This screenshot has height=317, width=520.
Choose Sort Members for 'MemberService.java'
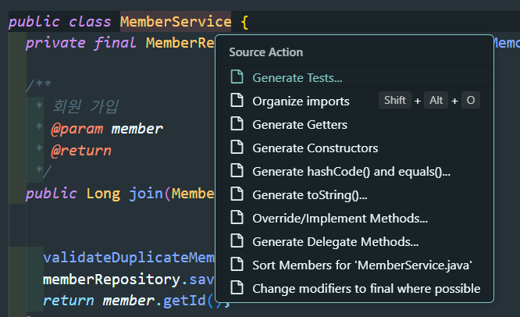click(362, 265)
